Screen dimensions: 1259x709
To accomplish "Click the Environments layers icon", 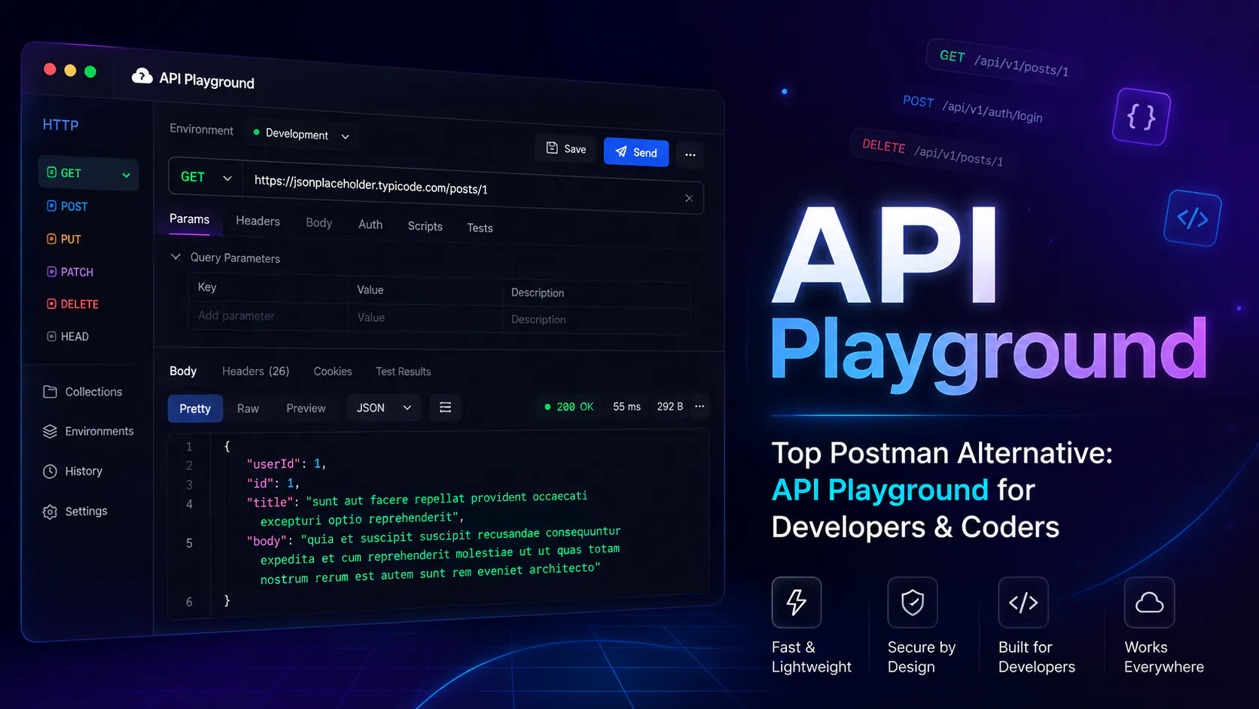I will pyautogui.click(x=50, y=431).
